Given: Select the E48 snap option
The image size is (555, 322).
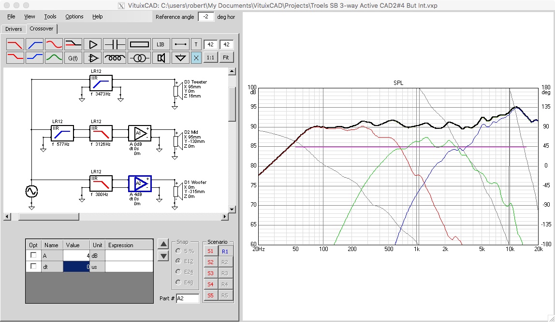Looking at the screenshot, I should 178,282.
